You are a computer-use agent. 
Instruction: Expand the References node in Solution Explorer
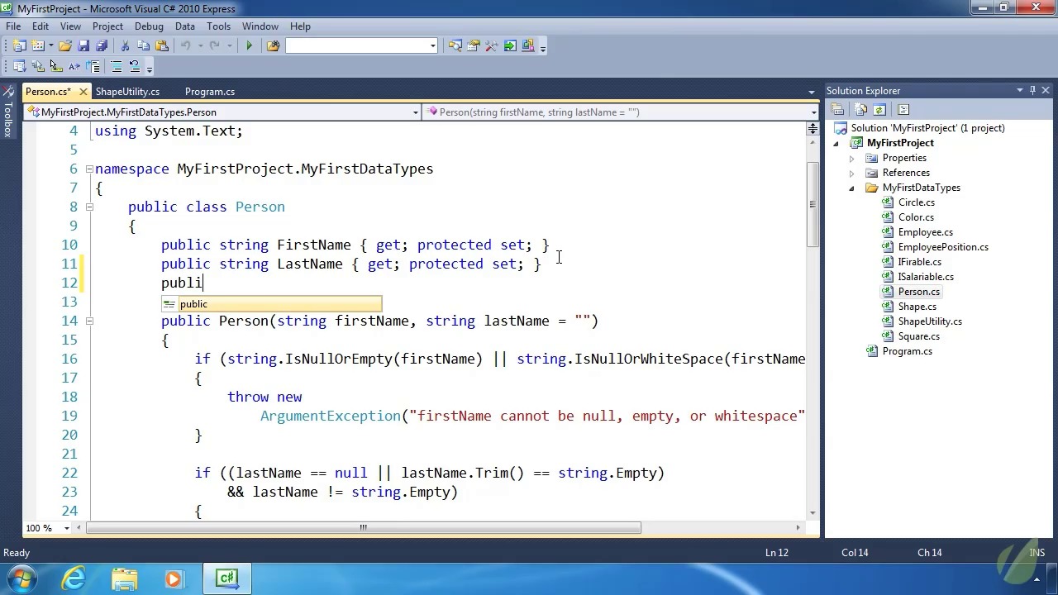pyautogui.click(x=852, y=173)
